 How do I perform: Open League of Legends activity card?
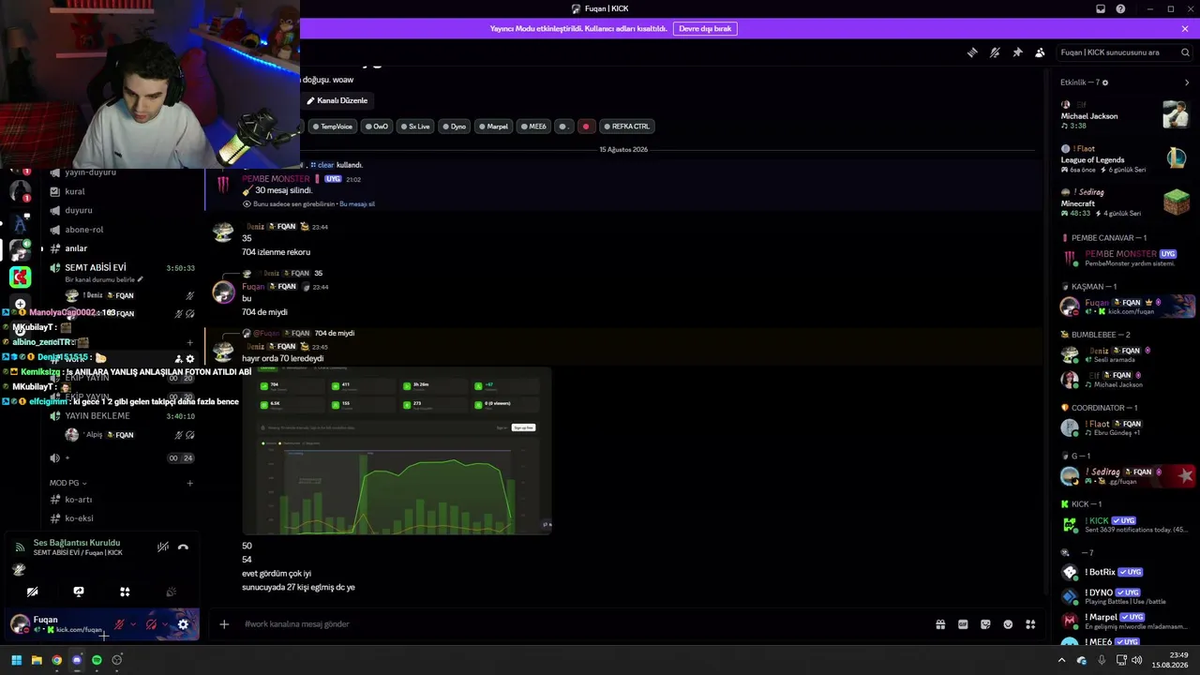(x=1125, y=158)
